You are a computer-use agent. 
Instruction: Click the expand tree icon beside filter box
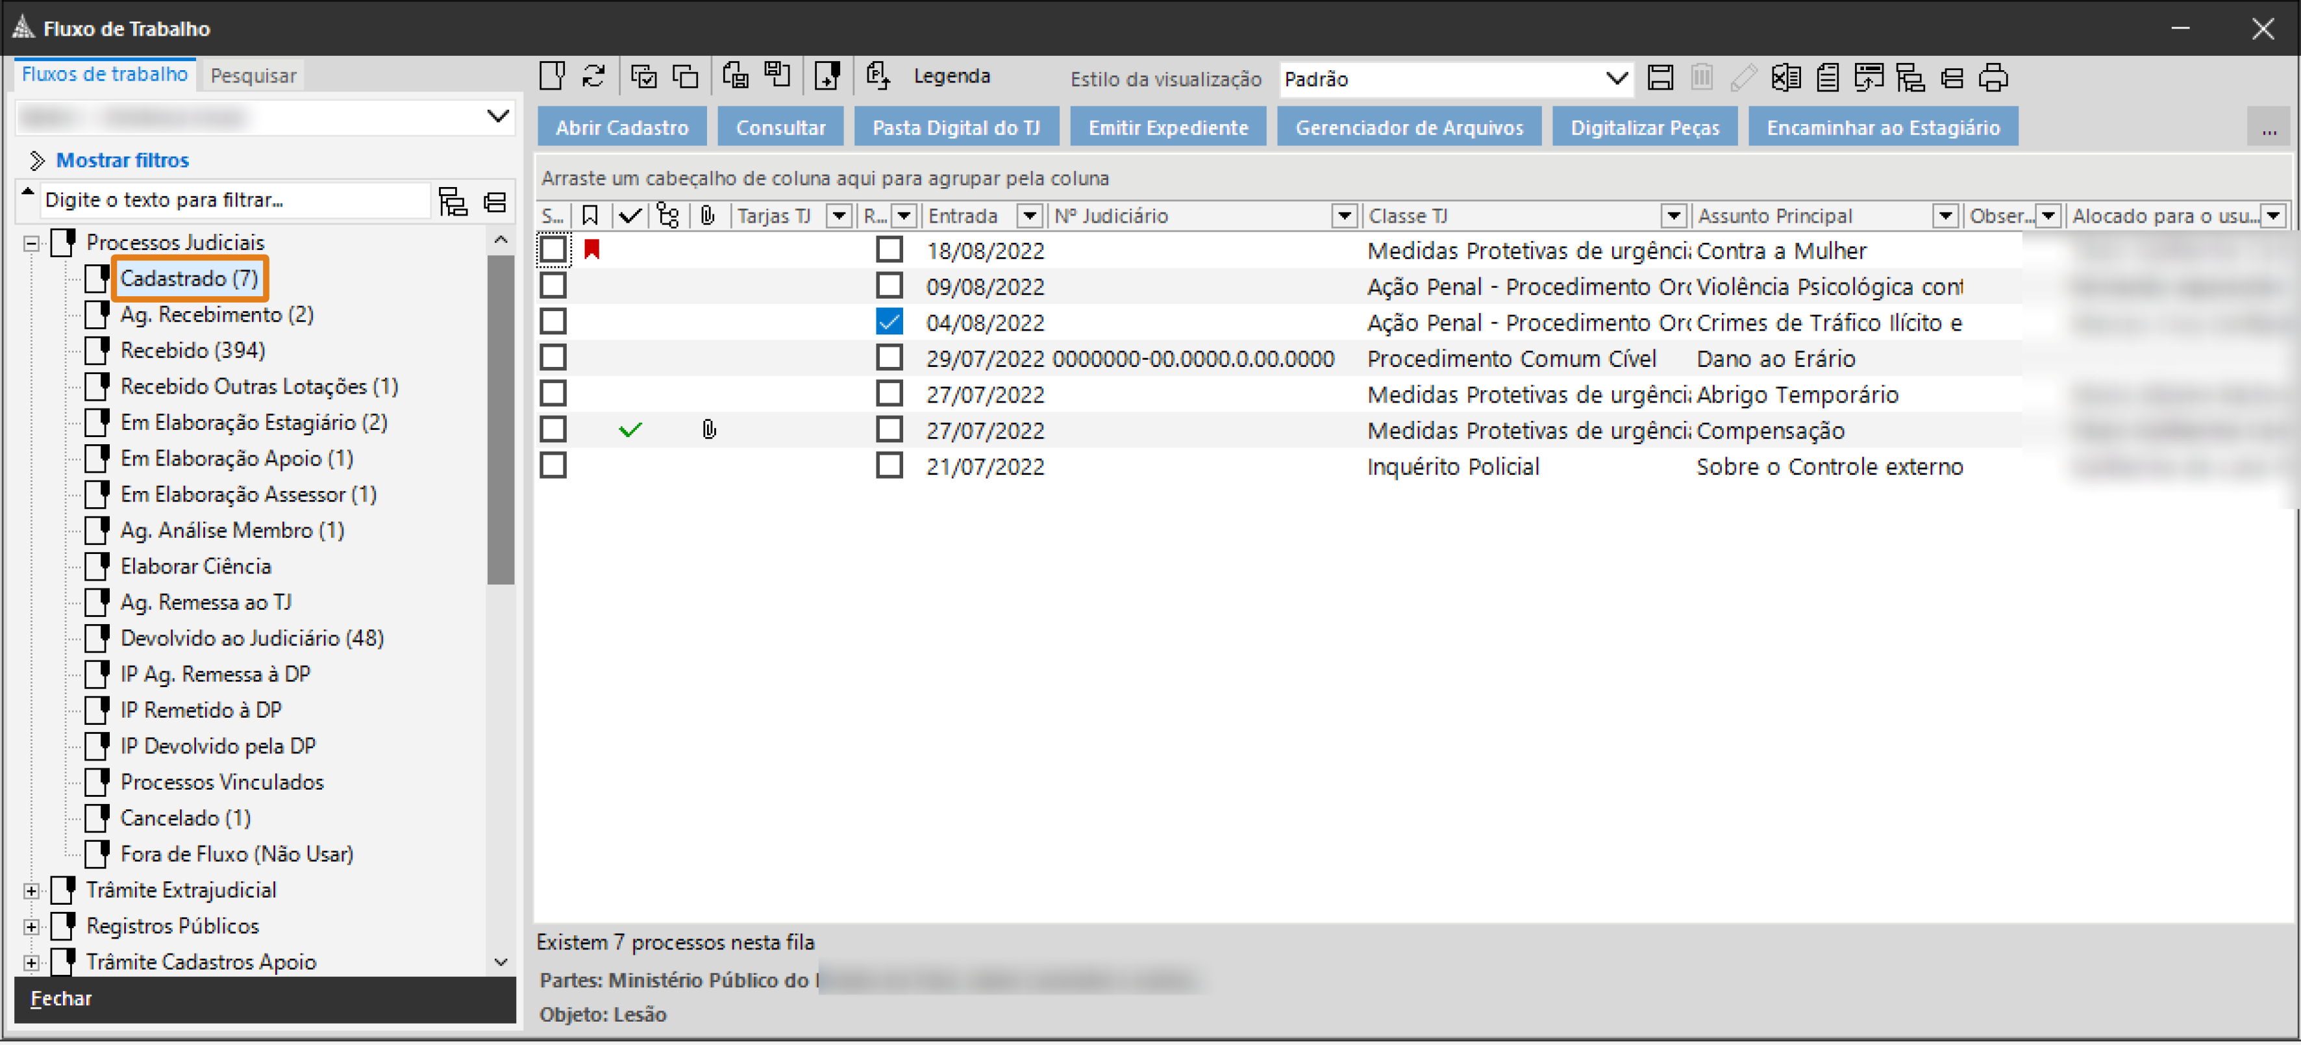tap(453, 202)
